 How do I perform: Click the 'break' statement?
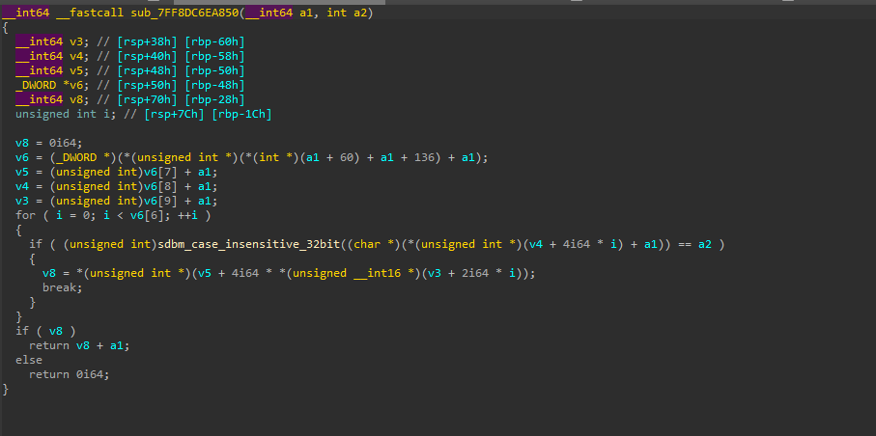pos(60,287)
